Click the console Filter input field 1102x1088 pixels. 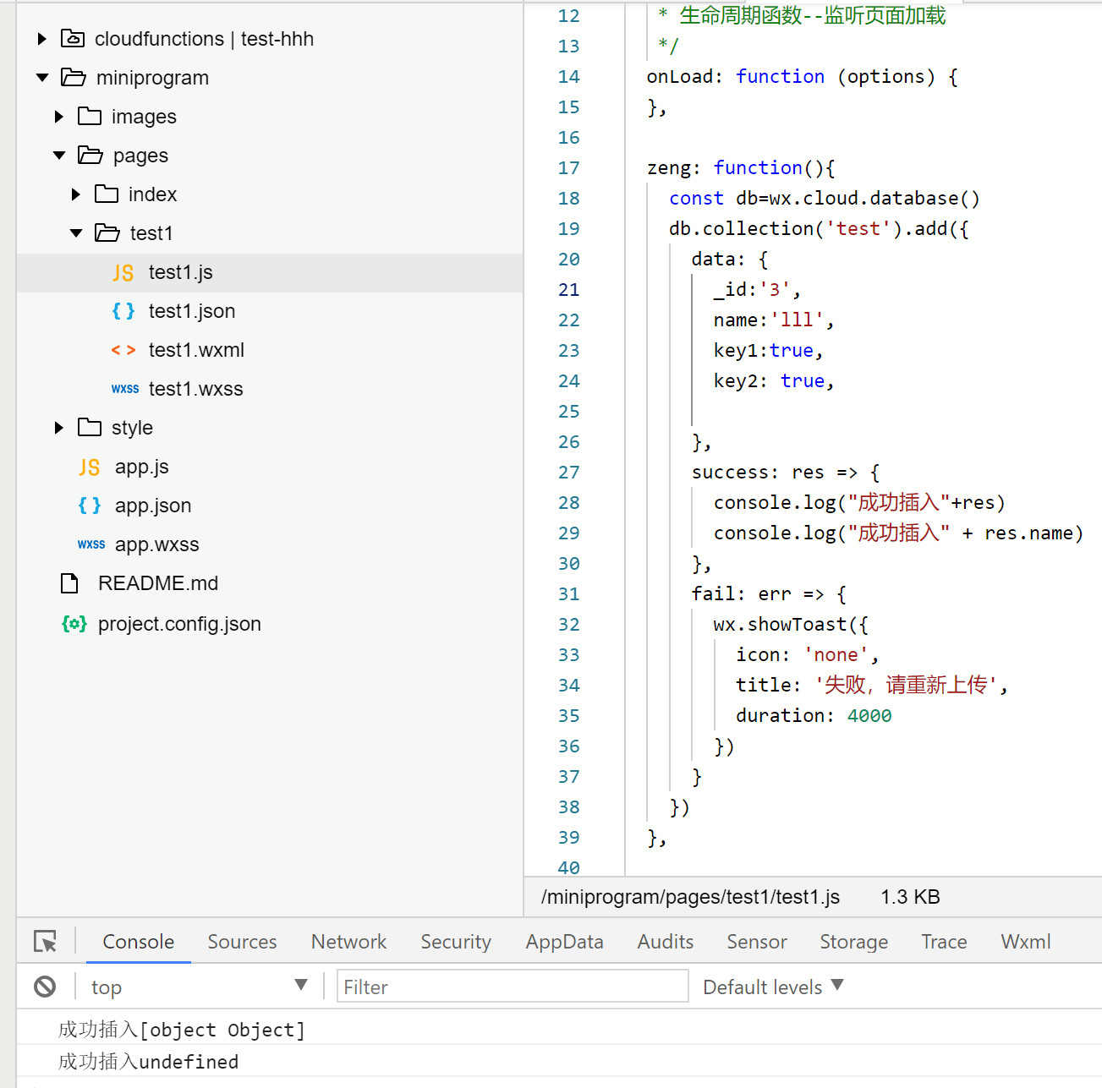(x=513, y=987)
